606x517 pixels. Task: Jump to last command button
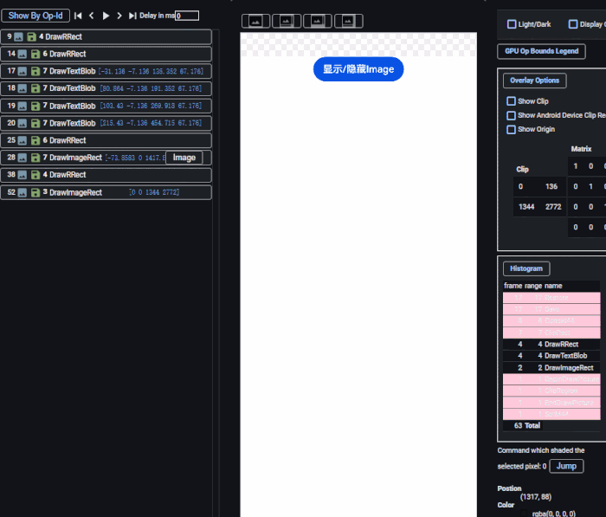coord(132,16)
